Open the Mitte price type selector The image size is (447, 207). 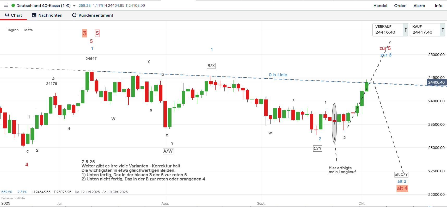pyautogui.click(x=28, y=30)
